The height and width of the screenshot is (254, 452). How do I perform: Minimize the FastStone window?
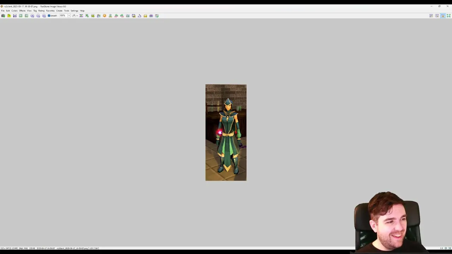pos(431,6)
